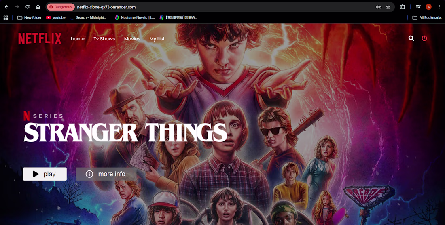
Task: Click the Dangerous site warning chip
Action: click(x=61, y=7)
